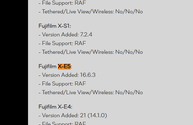Screen dimensions: 193x125
Task: Click the Tethered line above Fujifilm X-S1 heading
Action: tap(90, 12)
